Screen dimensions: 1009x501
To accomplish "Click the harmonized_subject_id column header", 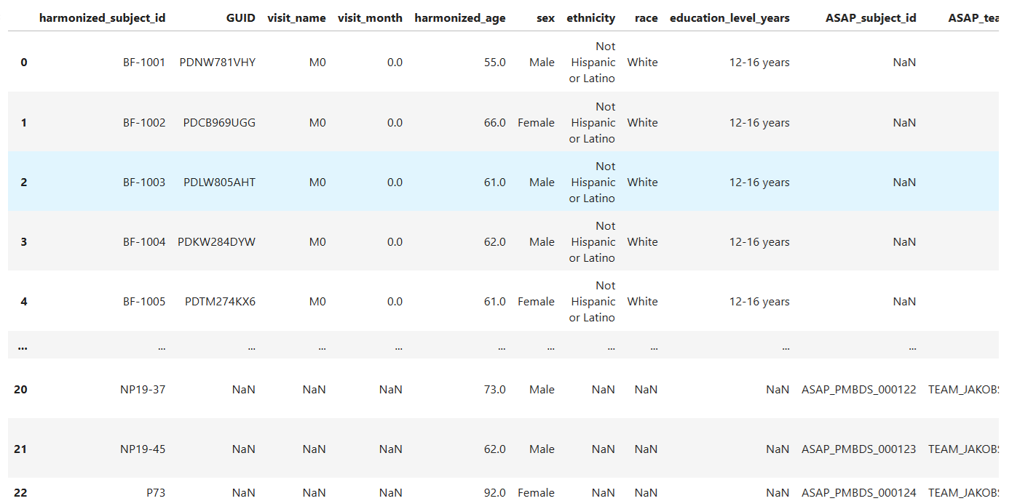I will 102,17.
